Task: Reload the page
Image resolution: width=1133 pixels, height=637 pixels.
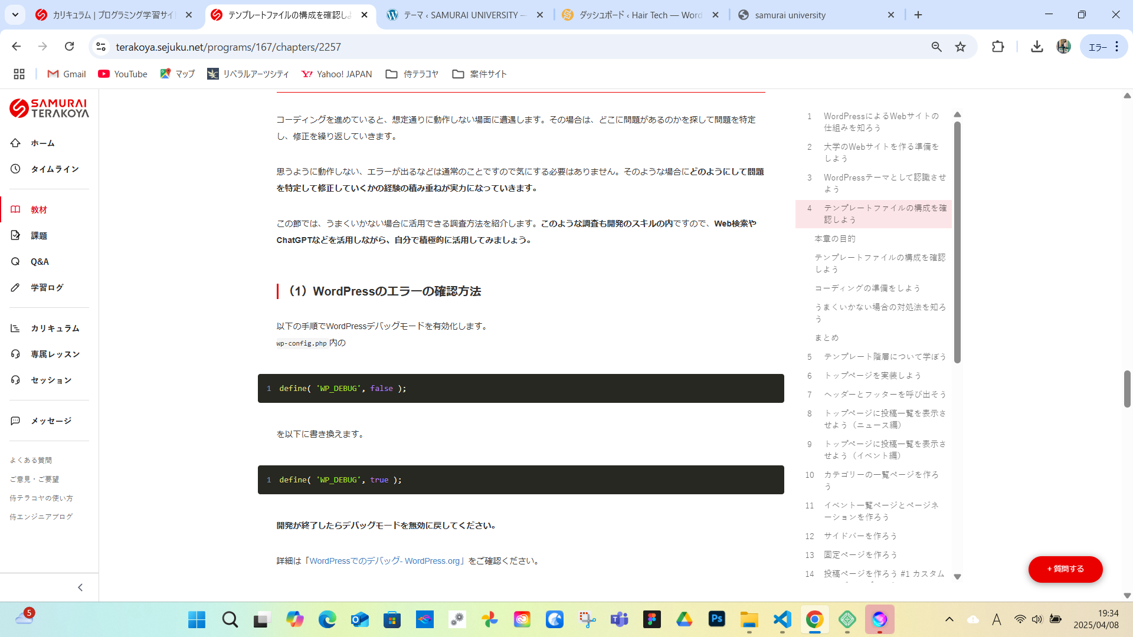Action: [70, 47]
